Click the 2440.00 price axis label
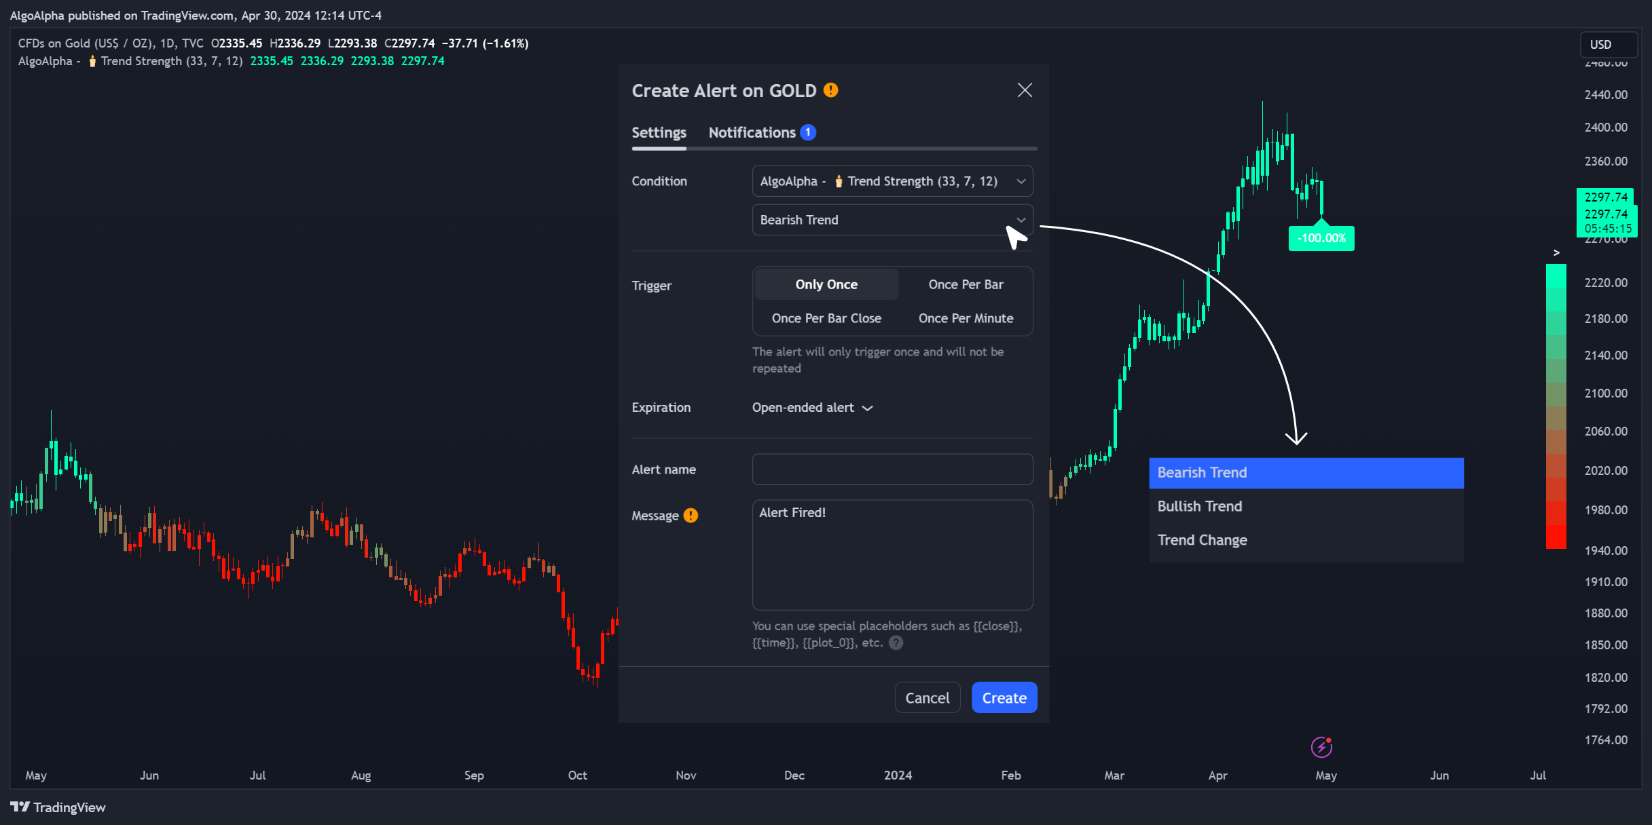The width and height of the screenshot is (1652, 825). click(1606, 95)
